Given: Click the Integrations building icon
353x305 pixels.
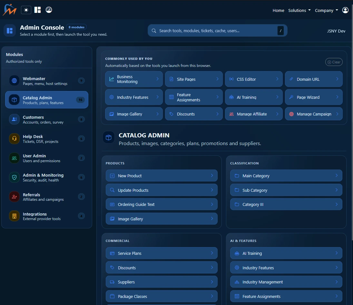Looking at the screenshot, I should [x=14, y=216].
